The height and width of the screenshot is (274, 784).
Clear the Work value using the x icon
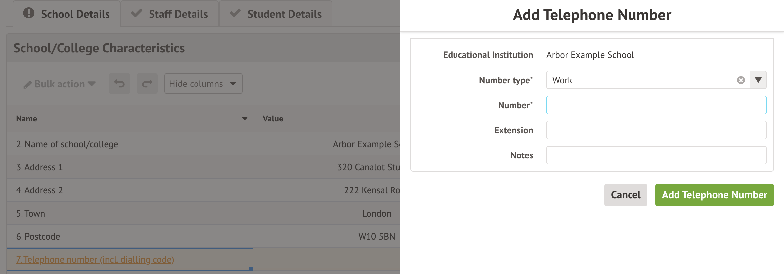741,80
